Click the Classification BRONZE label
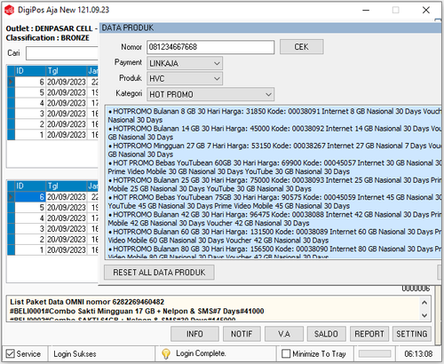Screen dimensions: 444x364 pyautogui.click(x=47, y=38)
